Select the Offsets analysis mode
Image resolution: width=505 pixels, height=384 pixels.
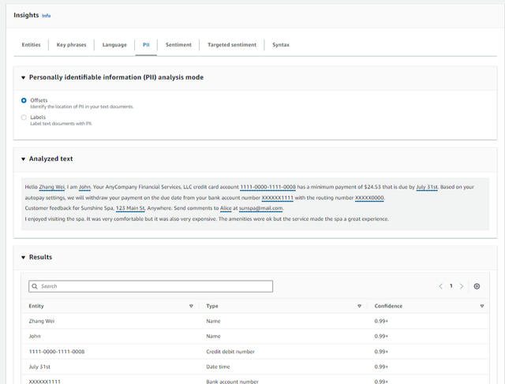point(24,101)
